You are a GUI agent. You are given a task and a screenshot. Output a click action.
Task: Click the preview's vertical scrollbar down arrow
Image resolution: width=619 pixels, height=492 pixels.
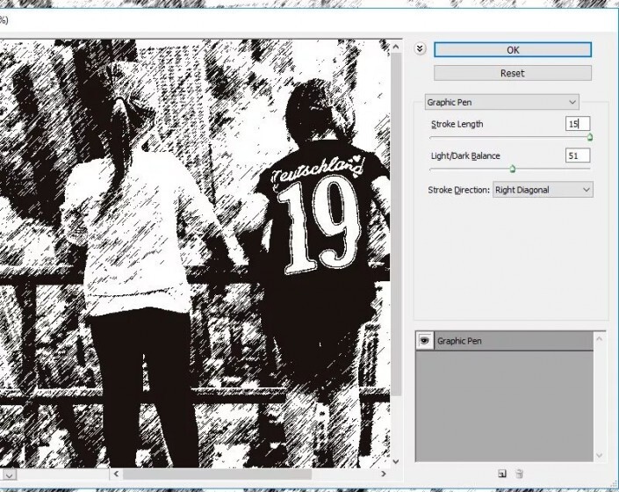pos(396,459)
